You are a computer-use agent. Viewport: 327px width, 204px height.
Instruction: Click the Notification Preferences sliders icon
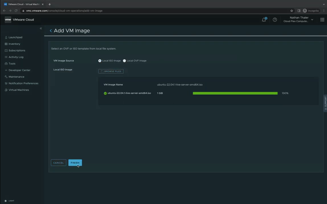click(x=6, y=83)
